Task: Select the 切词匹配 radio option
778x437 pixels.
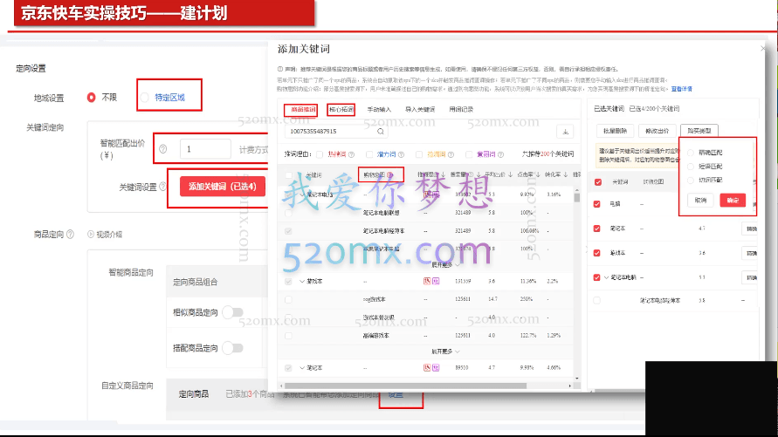Action: point(690,180)
